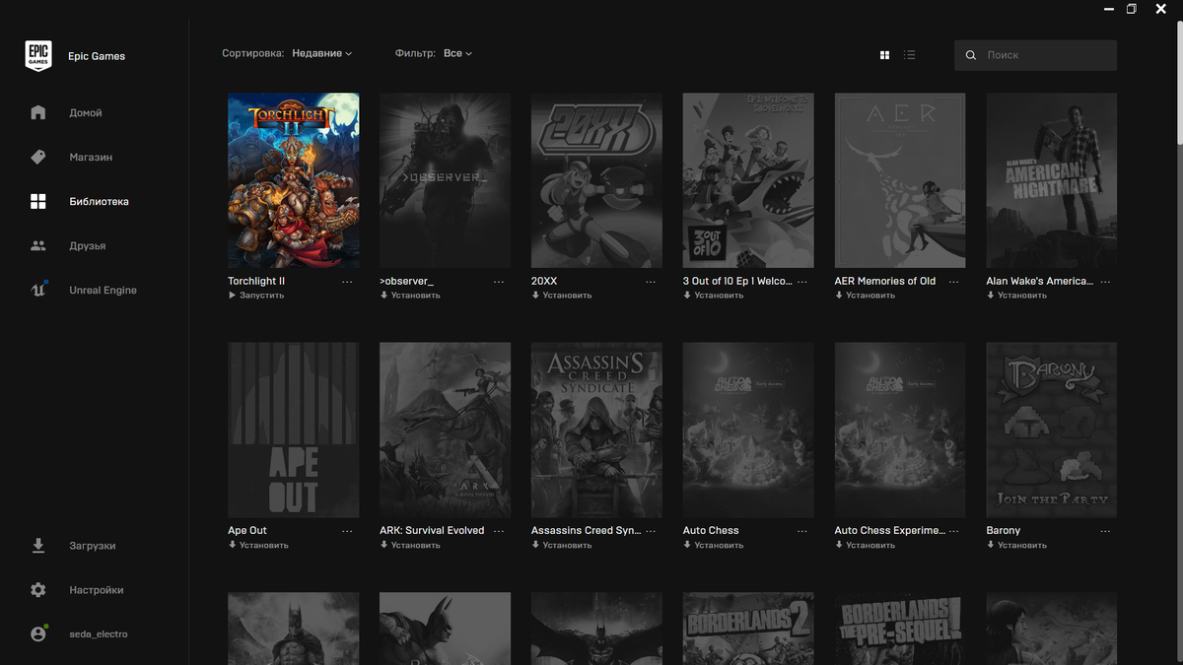Open the three-dot menu for Ape Out
Screen dimensions: 1183x665
(347, 531)
